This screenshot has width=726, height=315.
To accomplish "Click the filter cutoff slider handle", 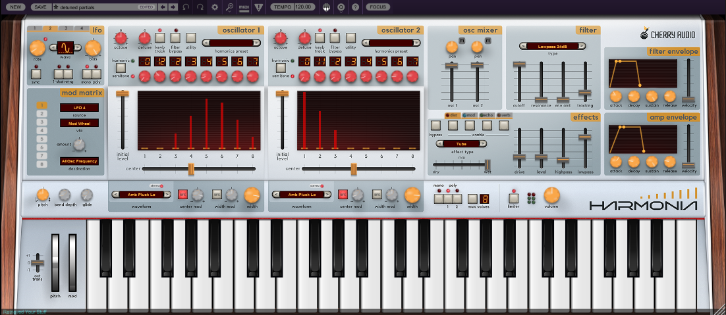I will pos(519,64).
